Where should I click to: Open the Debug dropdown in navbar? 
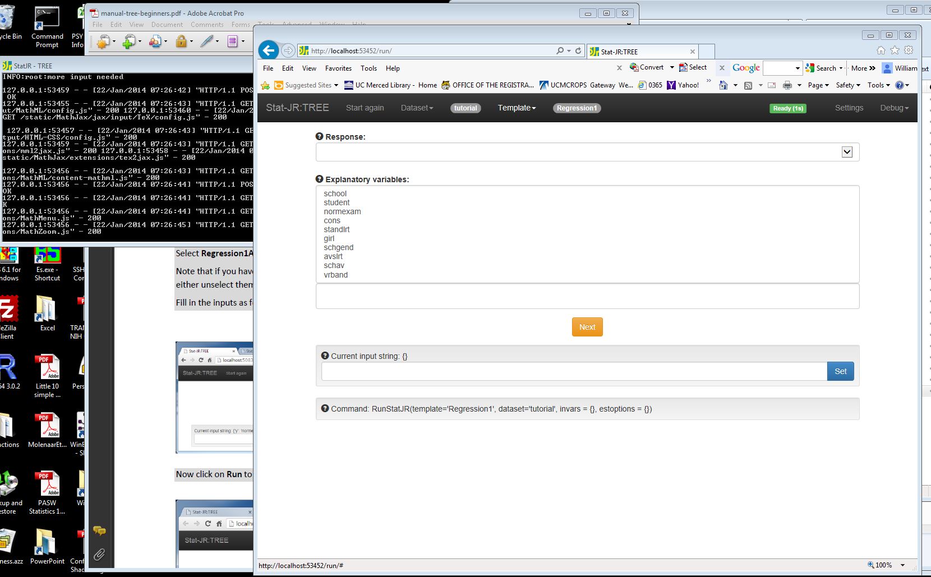pyautogui.click(x=894, y=108)
